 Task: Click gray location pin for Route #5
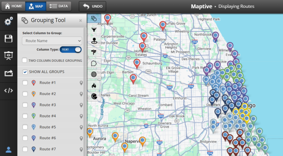click(81, 127)
